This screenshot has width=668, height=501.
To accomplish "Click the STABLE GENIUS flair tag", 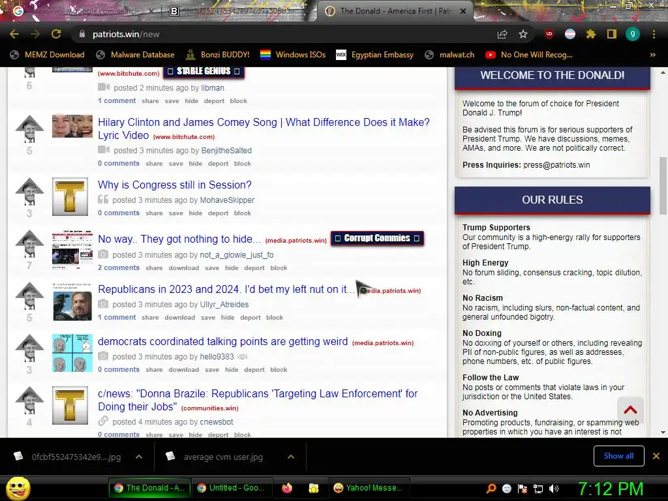I will pyautogui.click(x=204, y=71).
